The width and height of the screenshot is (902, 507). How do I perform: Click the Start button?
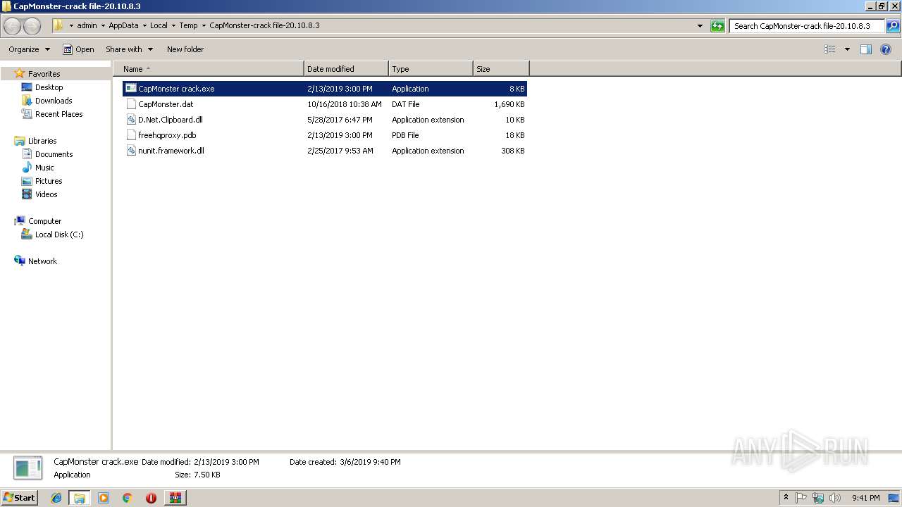19,498
